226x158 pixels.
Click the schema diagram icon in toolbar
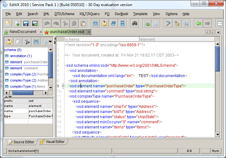(186, 23)
